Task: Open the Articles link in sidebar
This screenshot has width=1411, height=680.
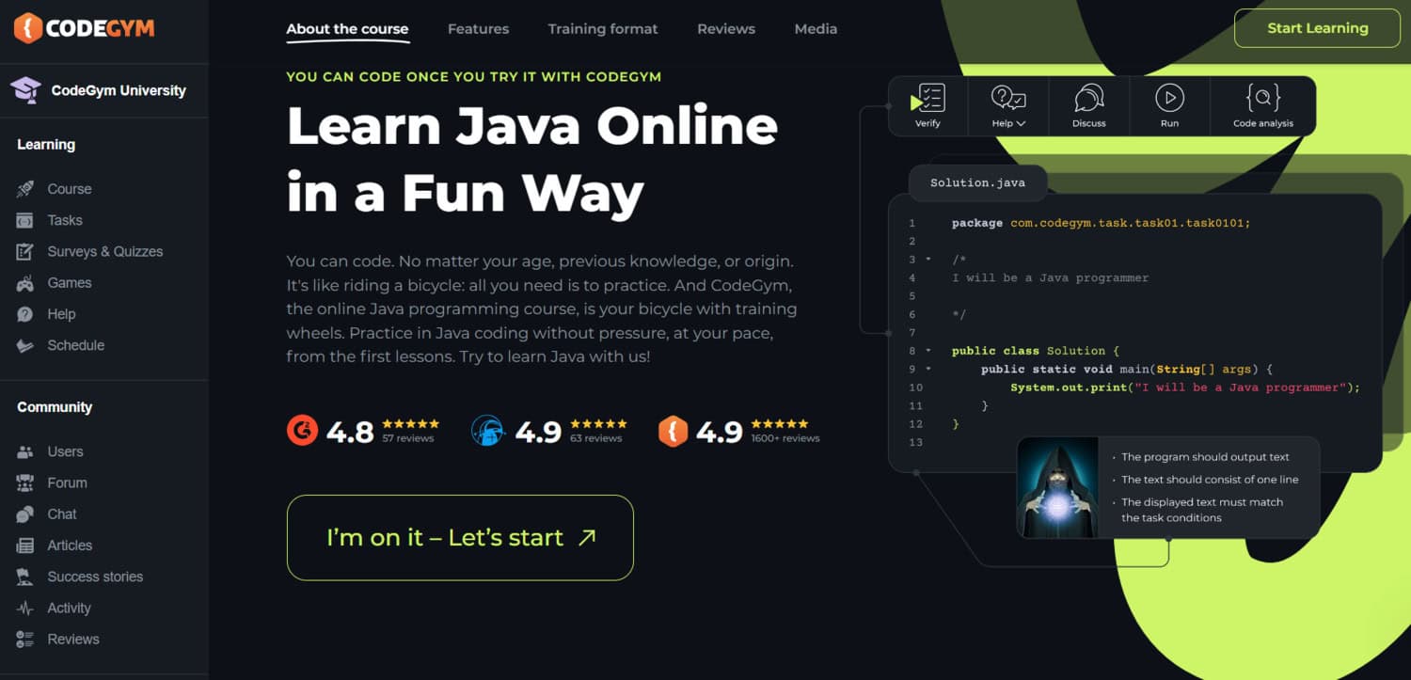Action: pos(70,546)
